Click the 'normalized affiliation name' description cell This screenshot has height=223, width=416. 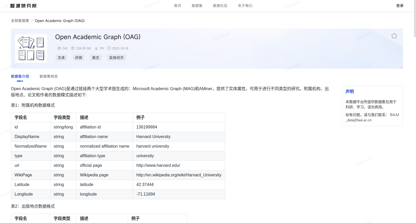[105, 146]
